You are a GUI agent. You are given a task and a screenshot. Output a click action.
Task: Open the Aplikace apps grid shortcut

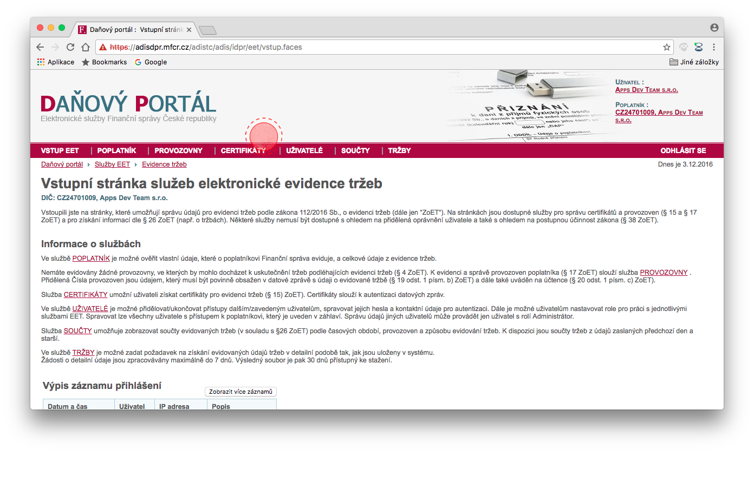[x=56, y=62]
